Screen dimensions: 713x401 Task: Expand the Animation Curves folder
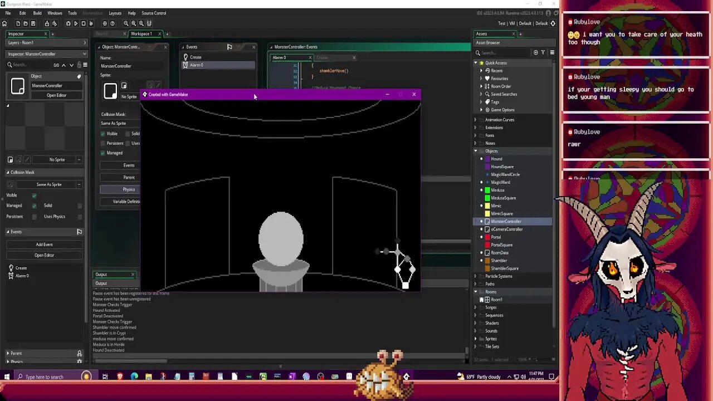476,120
